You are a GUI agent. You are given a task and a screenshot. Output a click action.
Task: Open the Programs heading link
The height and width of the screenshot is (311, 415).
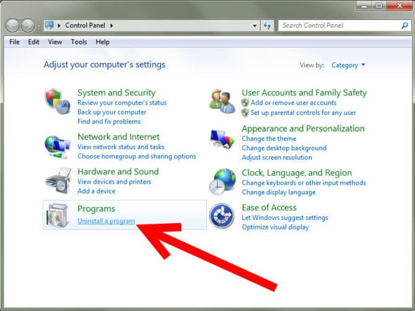(x=96, y=209)
